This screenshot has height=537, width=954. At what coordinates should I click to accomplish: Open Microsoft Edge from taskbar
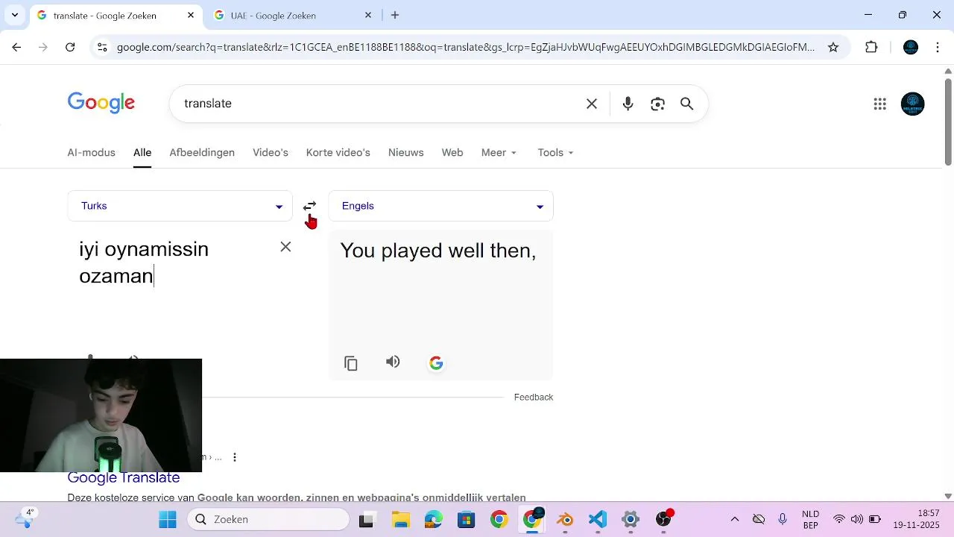[434, 519]
